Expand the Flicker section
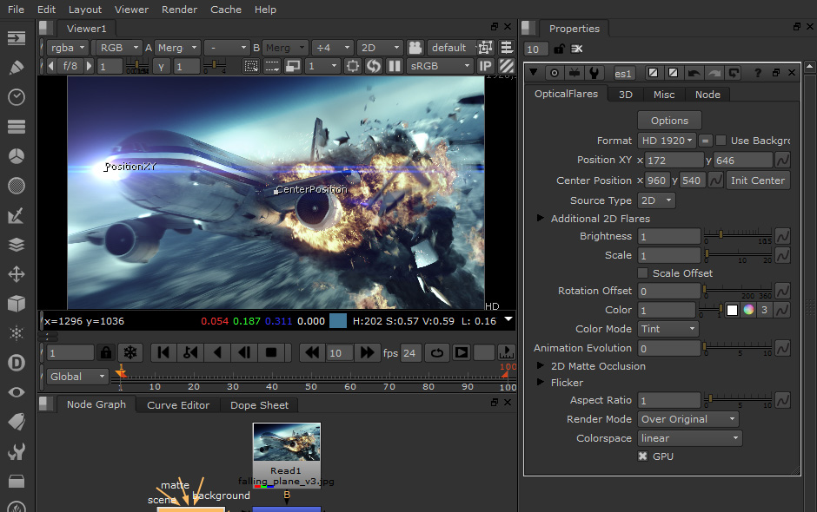The image size is (817, 512). (x=541, y=382)
